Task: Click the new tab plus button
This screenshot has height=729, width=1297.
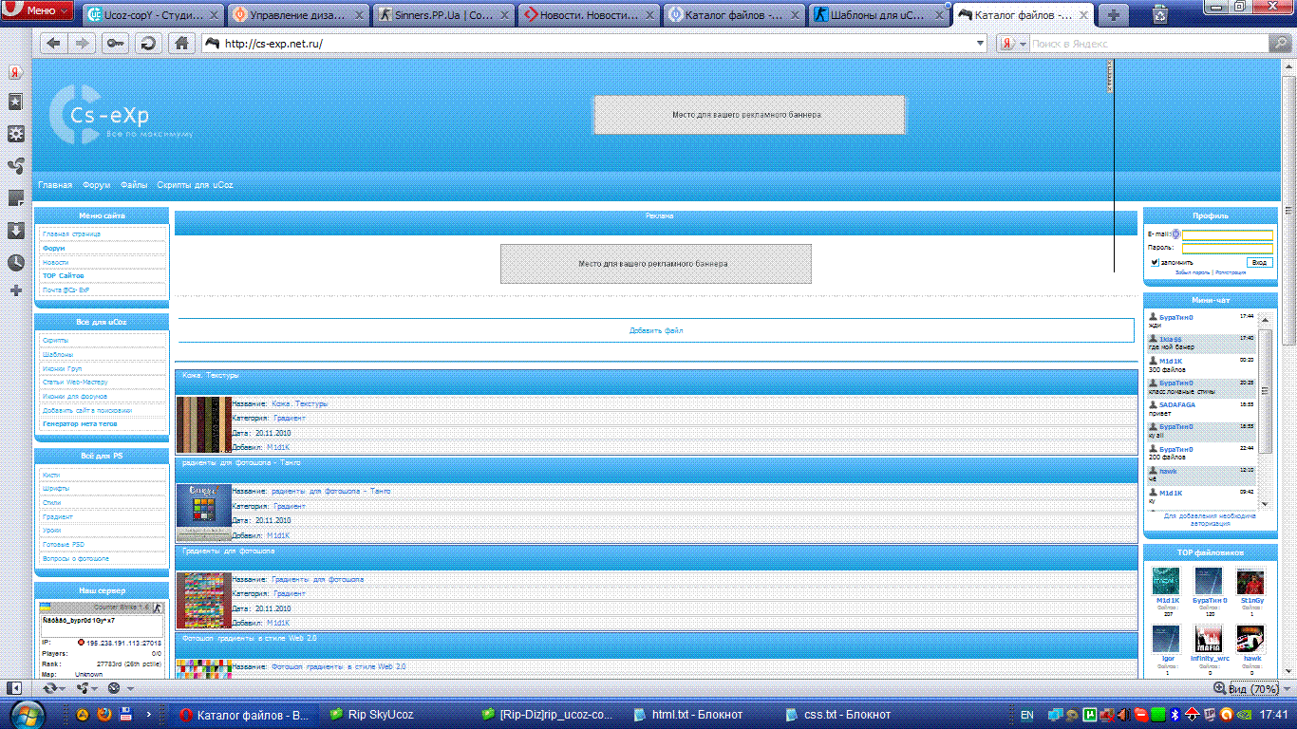Action: 1114,14
